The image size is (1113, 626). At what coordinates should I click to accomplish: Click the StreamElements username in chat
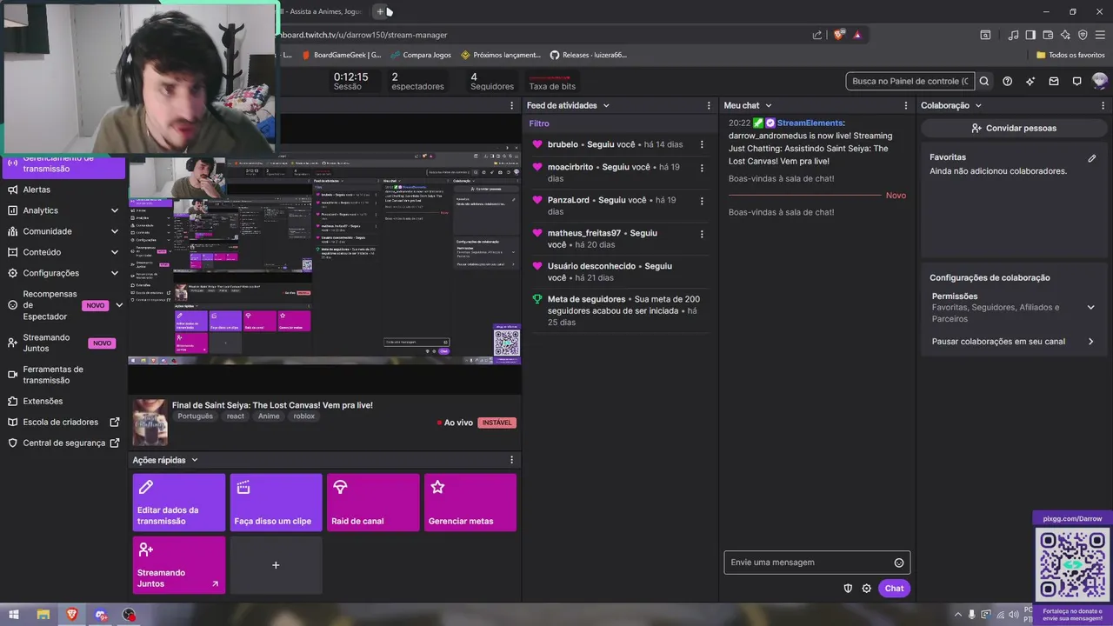click(810, 123)
